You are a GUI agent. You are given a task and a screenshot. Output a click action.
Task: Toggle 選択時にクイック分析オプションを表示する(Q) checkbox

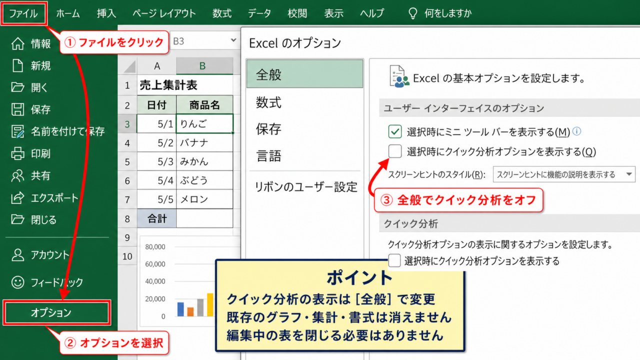395,150
